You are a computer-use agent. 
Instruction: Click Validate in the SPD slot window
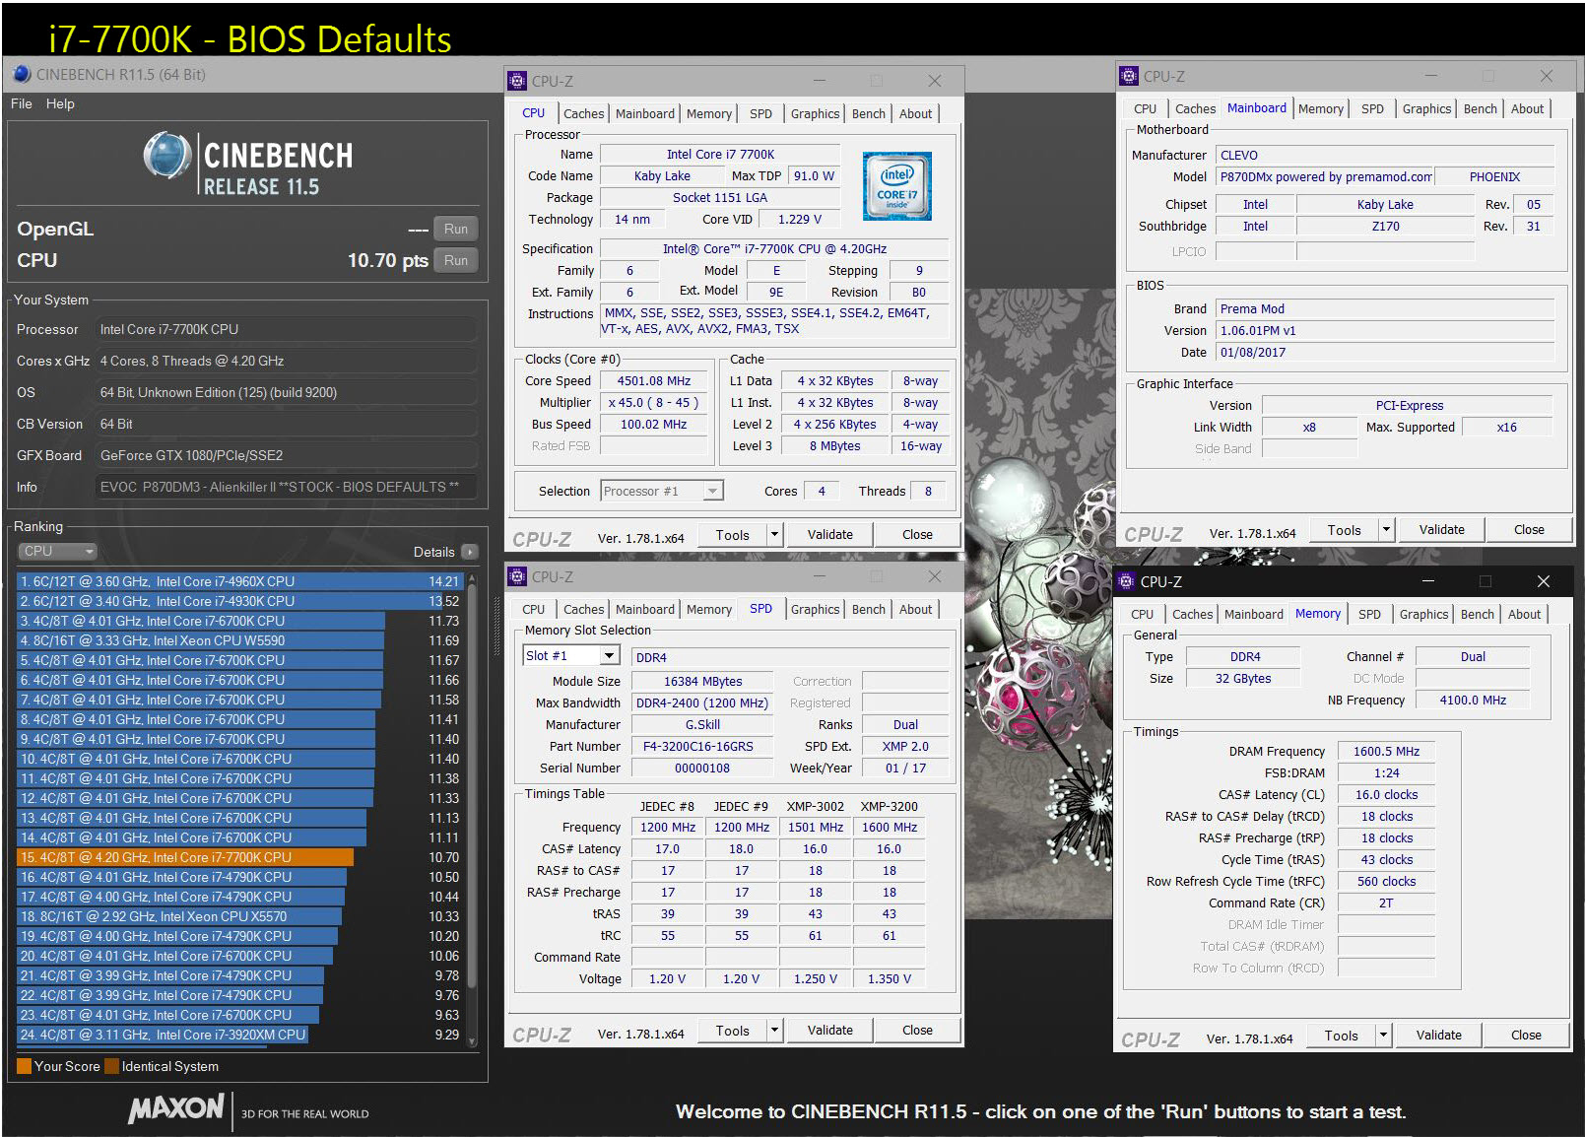tap(830, 1031)
